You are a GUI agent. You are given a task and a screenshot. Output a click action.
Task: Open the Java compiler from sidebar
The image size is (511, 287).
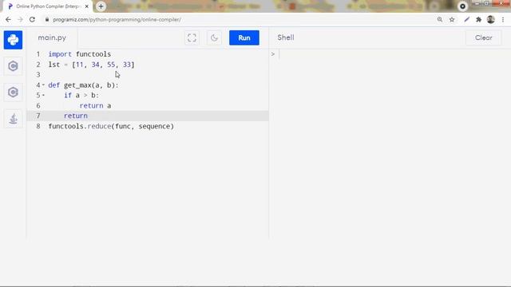13,119
